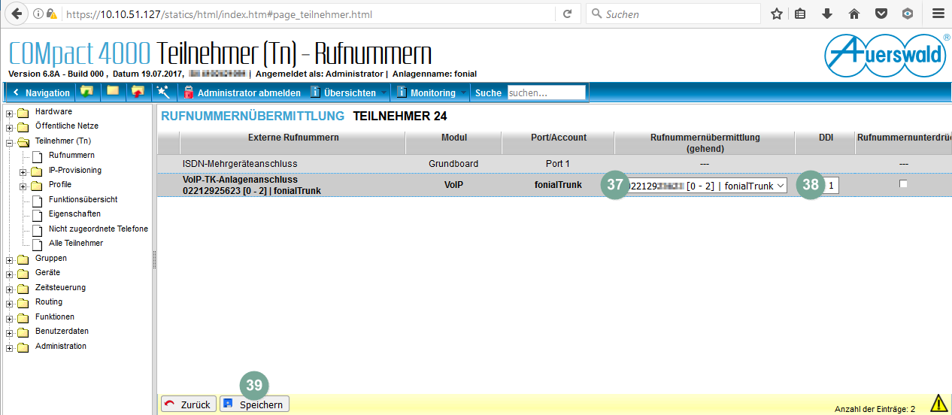Expand the Hardware tree folder
The height and width of the screenshot is (415, 952).
tap(10, 114)
